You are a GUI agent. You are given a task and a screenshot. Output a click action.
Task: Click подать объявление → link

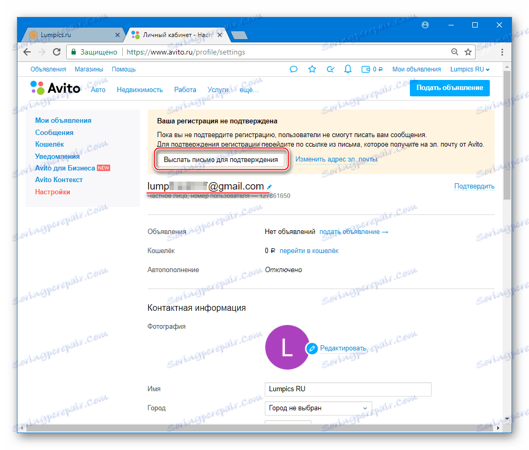tap(354, 232)
